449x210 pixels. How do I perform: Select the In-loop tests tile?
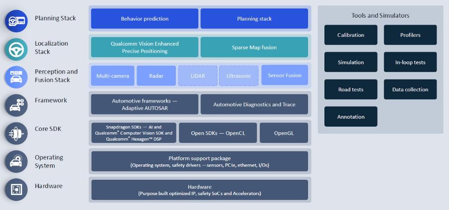410,62
